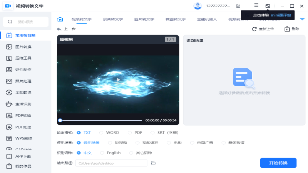This screenshot has width=308, height=173.
Task: Click the edit icon next to the username
Action: [238, 6]
